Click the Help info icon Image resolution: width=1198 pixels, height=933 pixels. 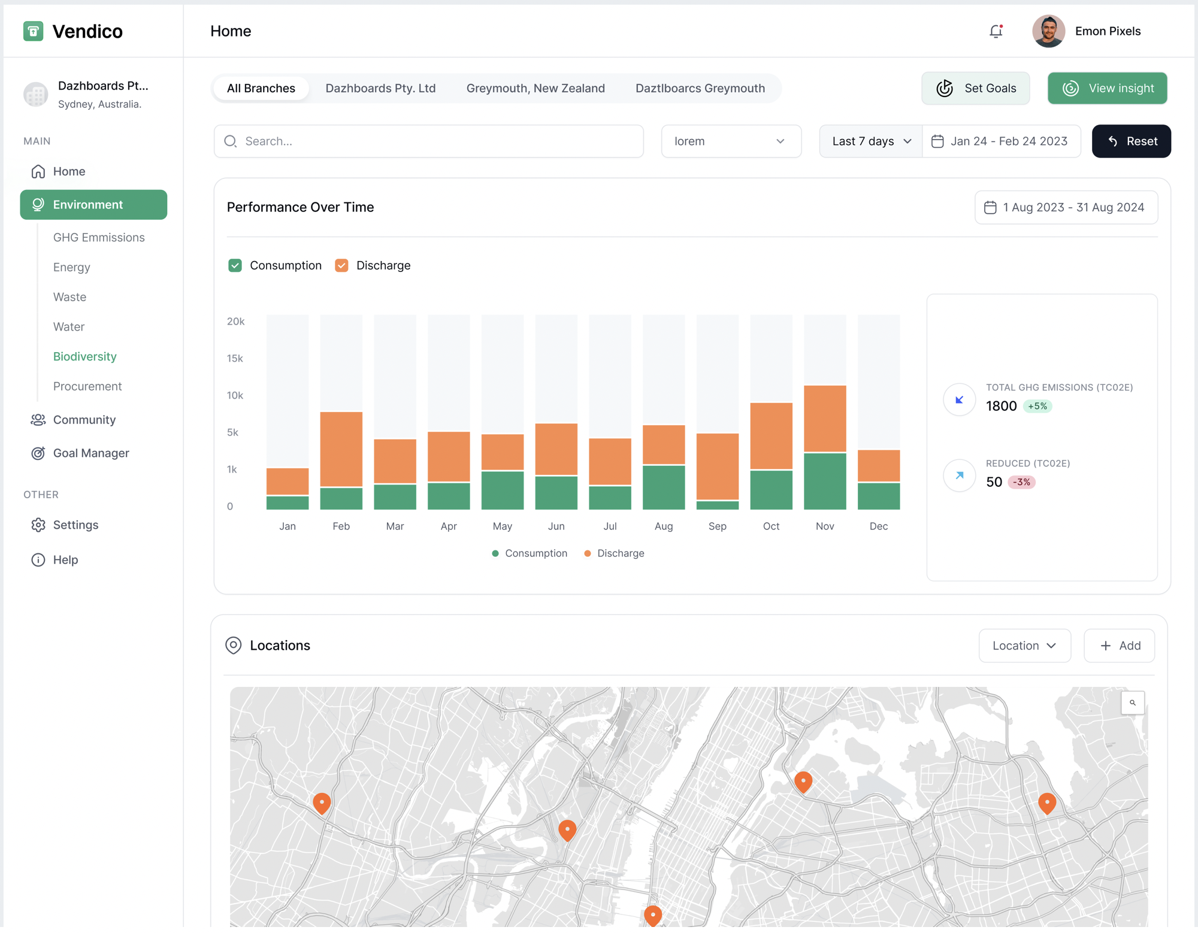coord(38,560)
